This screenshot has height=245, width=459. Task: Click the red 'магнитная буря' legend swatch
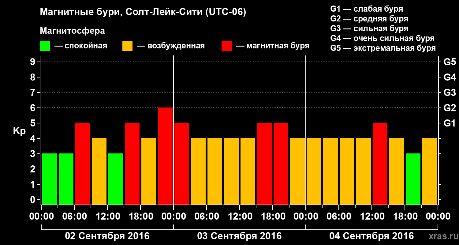tap(226, 46)
